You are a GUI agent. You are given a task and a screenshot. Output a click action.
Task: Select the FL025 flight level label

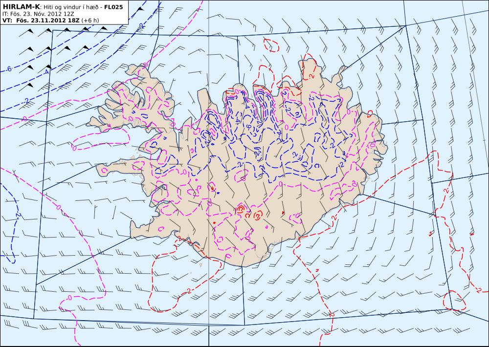[113, 7]
